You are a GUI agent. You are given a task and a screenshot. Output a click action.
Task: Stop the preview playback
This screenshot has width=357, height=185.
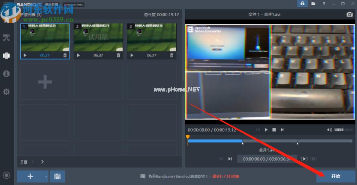[x=274, y=129]
